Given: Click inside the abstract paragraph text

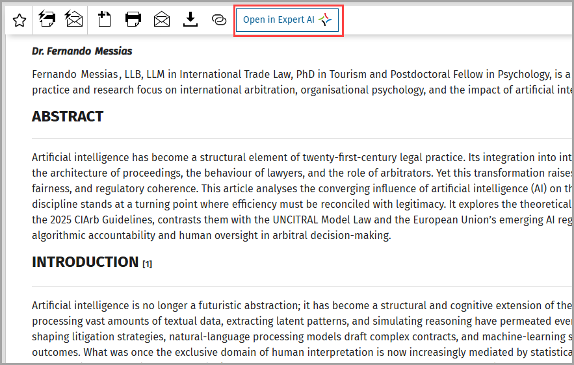Looking at the screenshot, I should [x=301, y=196].
